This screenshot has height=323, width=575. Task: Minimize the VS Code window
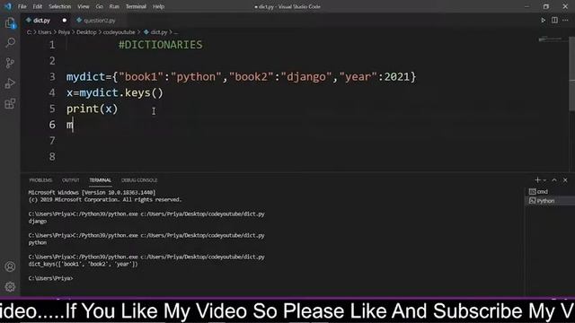527,6
